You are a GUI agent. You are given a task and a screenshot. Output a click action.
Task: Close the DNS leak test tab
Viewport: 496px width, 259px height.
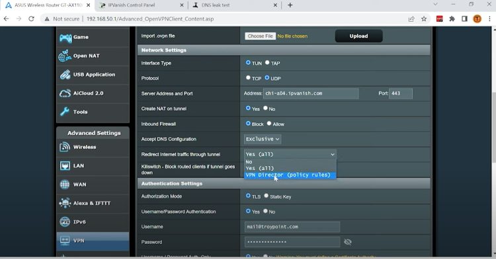tap(275, 5)
